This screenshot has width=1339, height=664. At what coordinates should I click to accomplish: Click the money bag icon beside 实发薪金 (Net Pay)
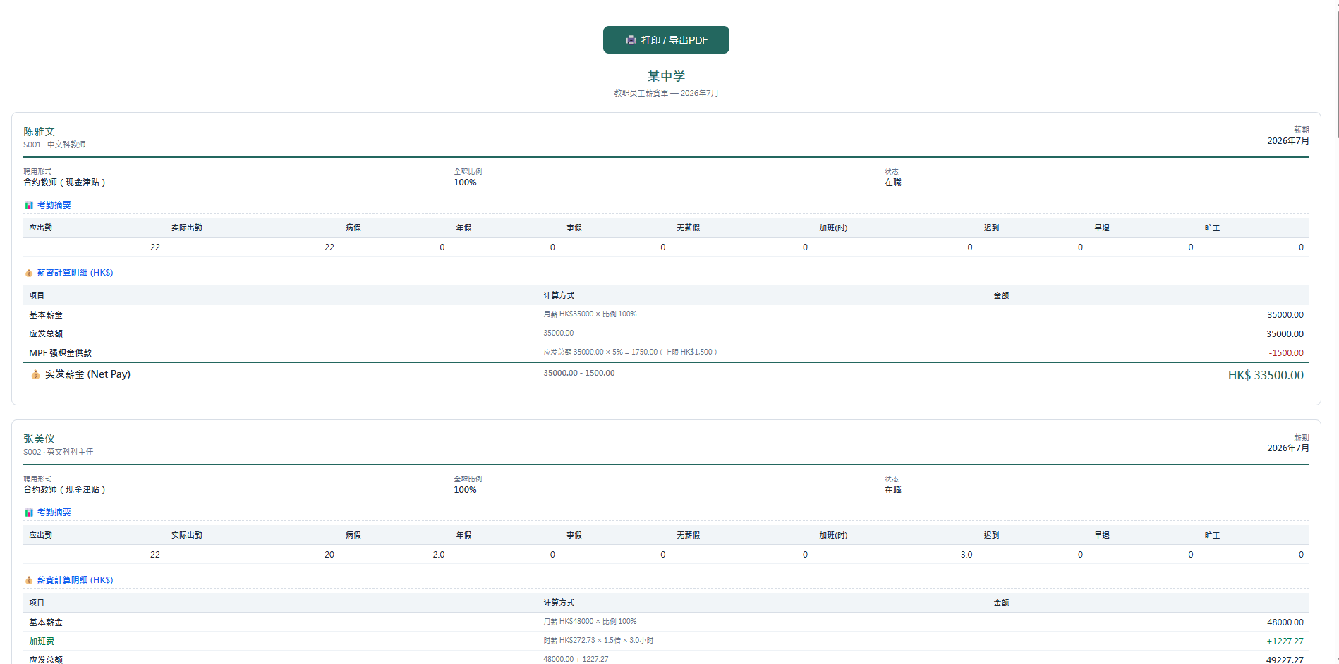tap(35, 374)
